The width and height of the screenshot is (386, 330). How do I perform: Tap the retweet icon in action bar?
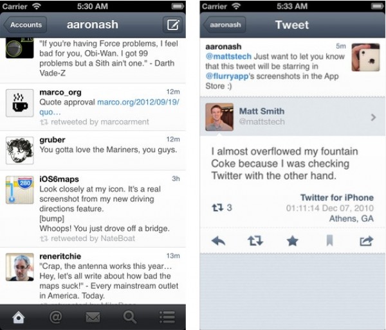pyautogui.click(x=255, y=241)
